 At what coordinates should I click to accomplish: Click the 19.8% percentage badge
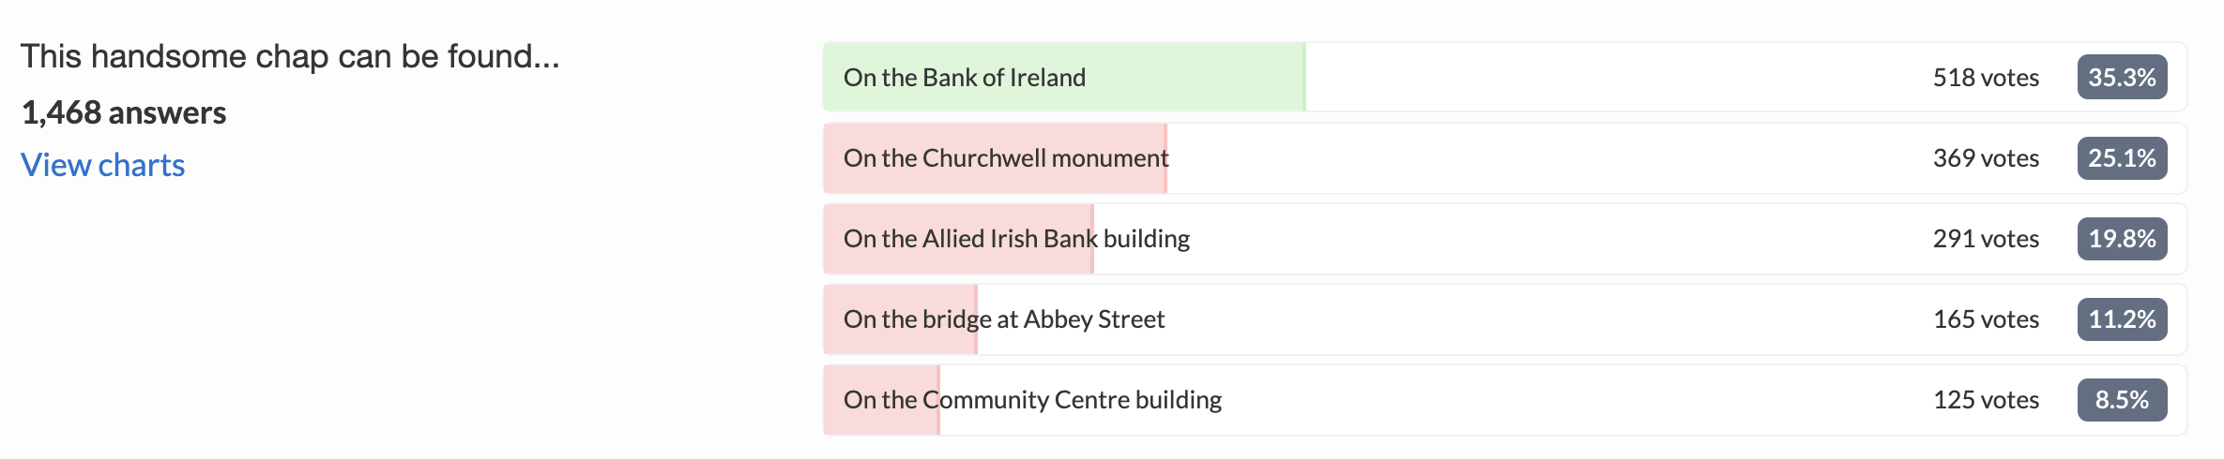2122,238
